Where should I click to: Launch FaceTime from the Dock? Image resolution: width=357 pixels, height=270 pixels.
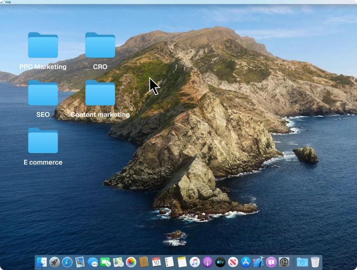105,262
